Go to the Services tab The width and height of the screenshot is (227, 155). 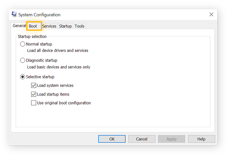(49, 26)
